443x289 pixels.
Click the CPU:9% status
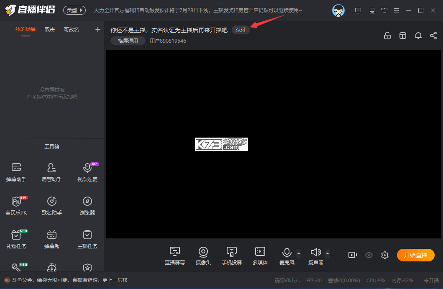pyautogui.click(x=376, y=281)
